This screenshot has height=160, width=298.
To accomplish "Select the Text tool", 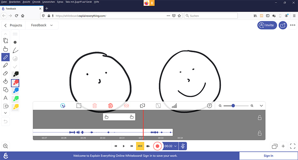I will pyautogui.click(x=6, y=98).
